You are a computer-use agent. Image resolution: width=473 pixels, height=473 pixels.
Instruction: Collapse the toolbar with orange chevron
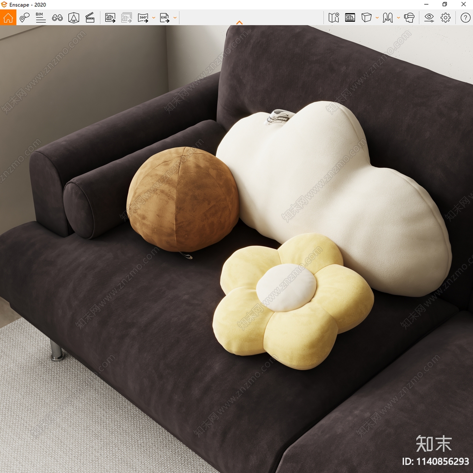pyautogui.click(x=239, y=22)
